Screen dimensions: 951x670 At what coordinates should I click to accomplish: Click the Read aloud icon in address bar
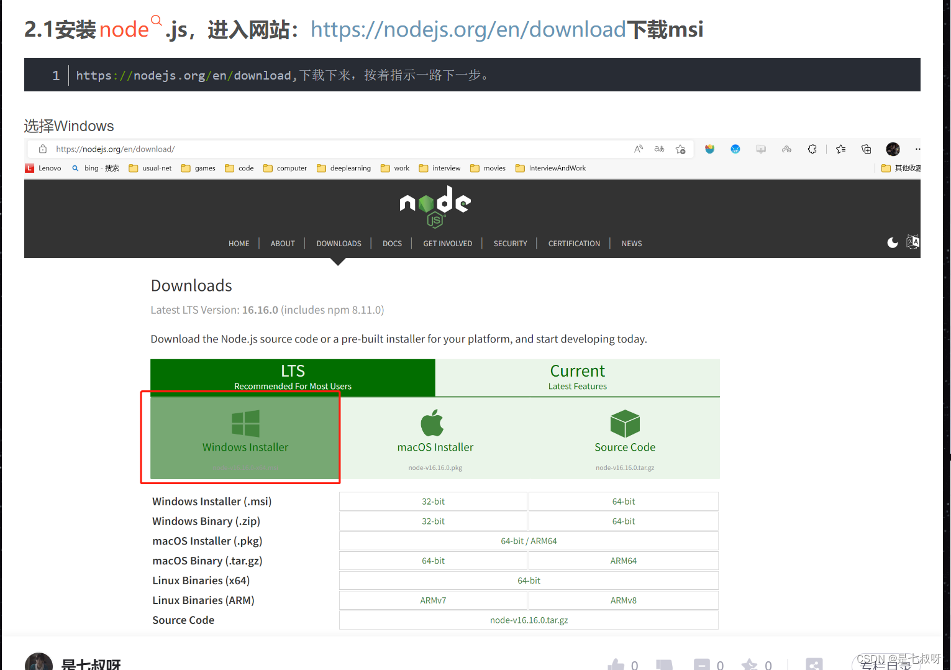(x=639, y=149)
